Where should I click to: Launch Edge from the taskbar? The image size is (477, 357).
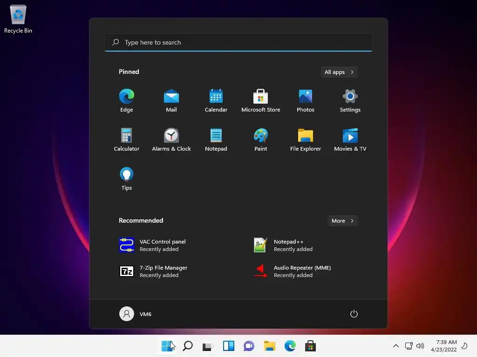[x=290, y=346]
